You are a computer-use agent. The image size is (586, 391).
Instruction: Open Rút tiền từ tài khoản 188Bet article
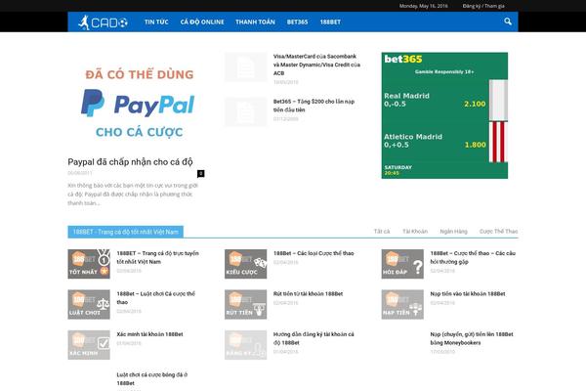tap(308, 293)
